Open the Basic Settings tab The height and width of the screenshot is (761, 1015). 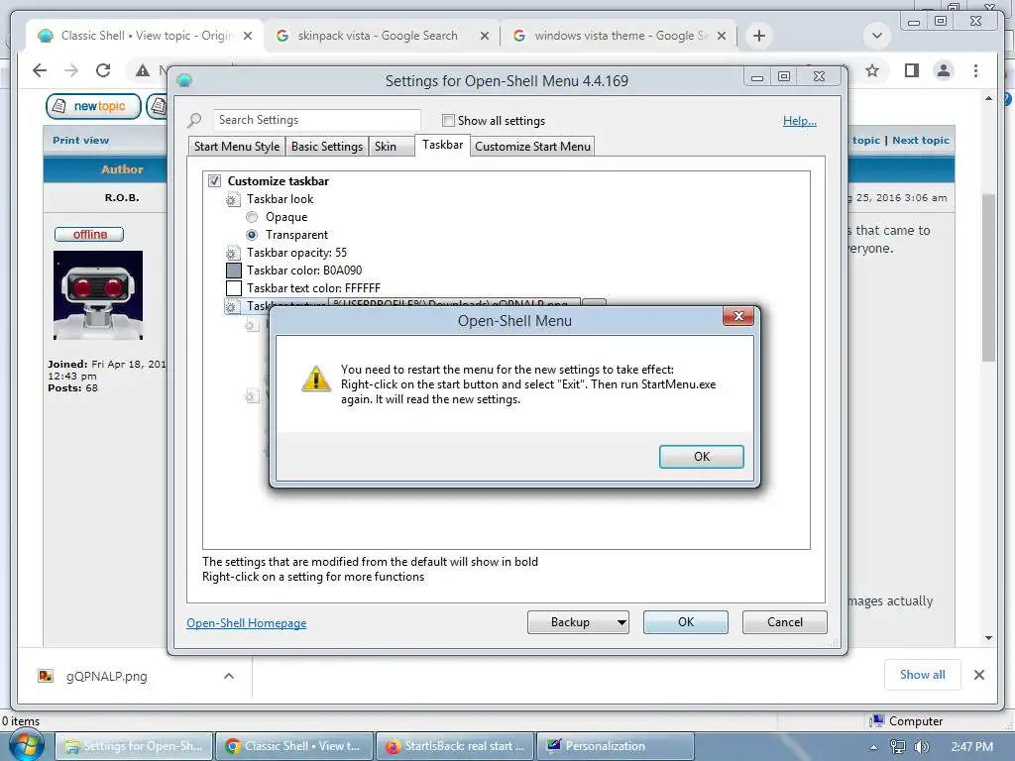327,147
